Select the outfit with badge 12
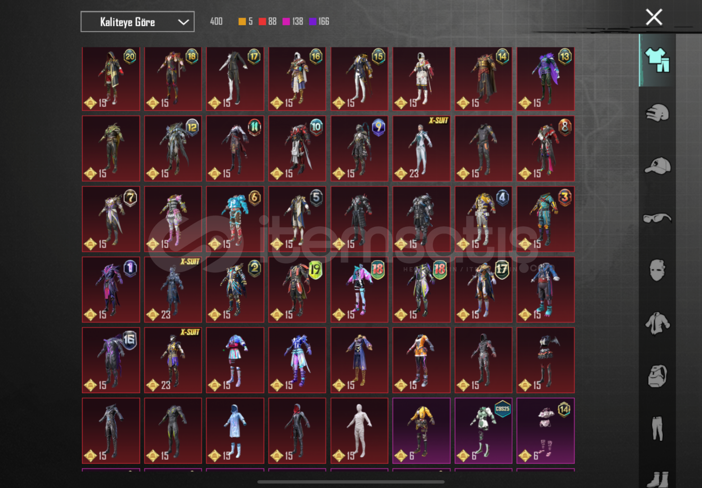 tap(173, 149)
